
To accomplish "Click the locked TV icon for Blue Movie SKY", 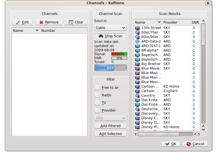I will click(x=137, y=68).
